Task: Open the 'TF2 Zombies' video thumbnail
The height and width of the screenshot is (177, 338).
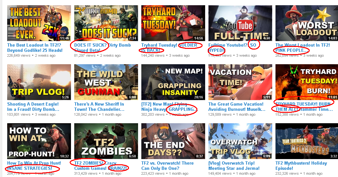Action: pos(106,141)
